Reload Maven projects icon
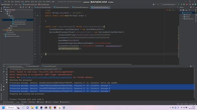 tap(181, 10)
